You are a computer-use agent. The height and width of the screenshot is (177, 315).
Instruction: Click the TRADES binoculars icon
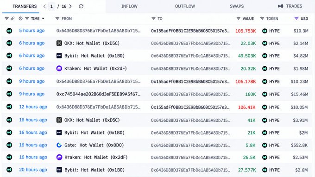pyautogui.click(x=281, y=6)
